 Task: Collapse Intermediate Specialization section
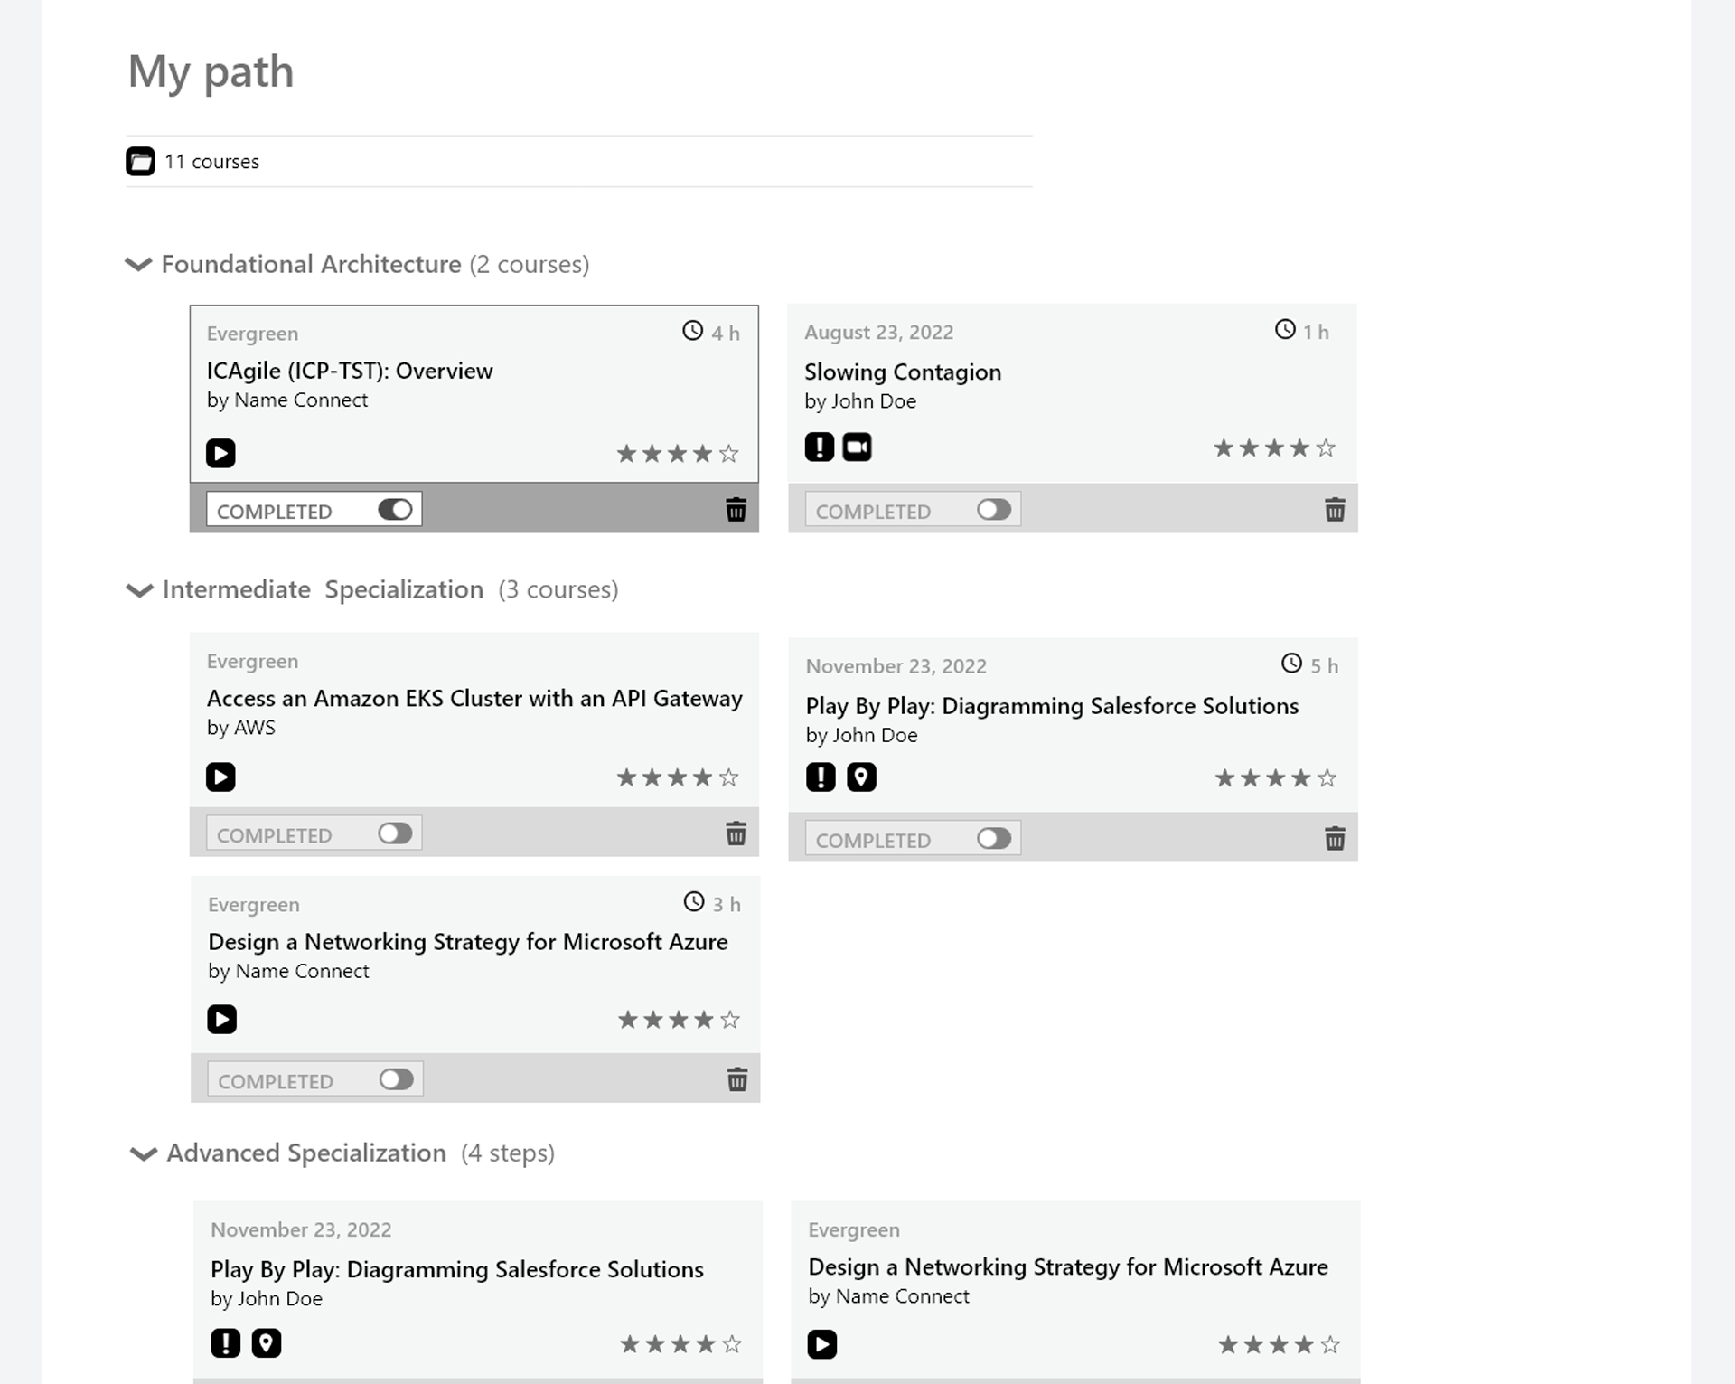click(138, 590)
